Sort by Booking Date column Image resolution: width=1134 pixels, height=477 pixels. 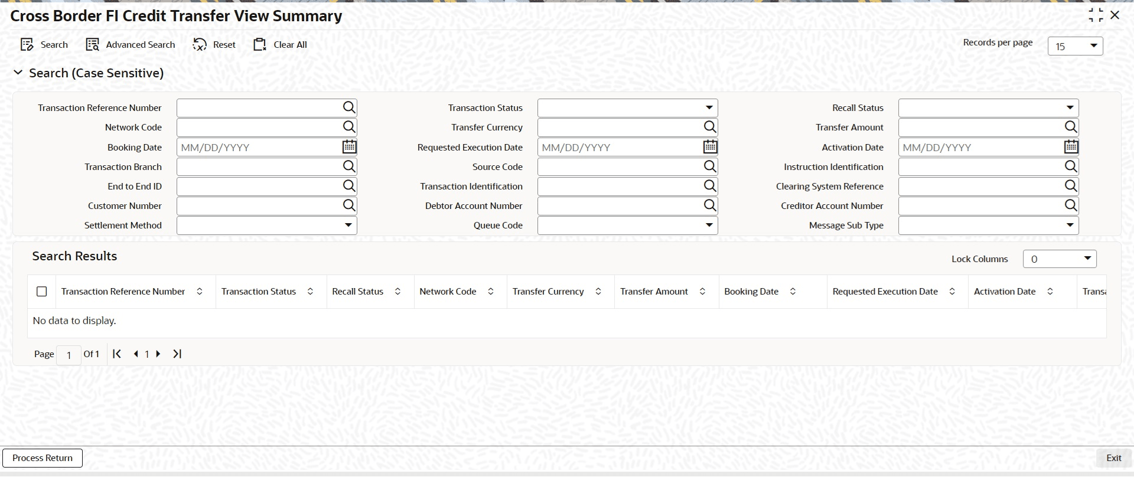[x=793, y=292]
